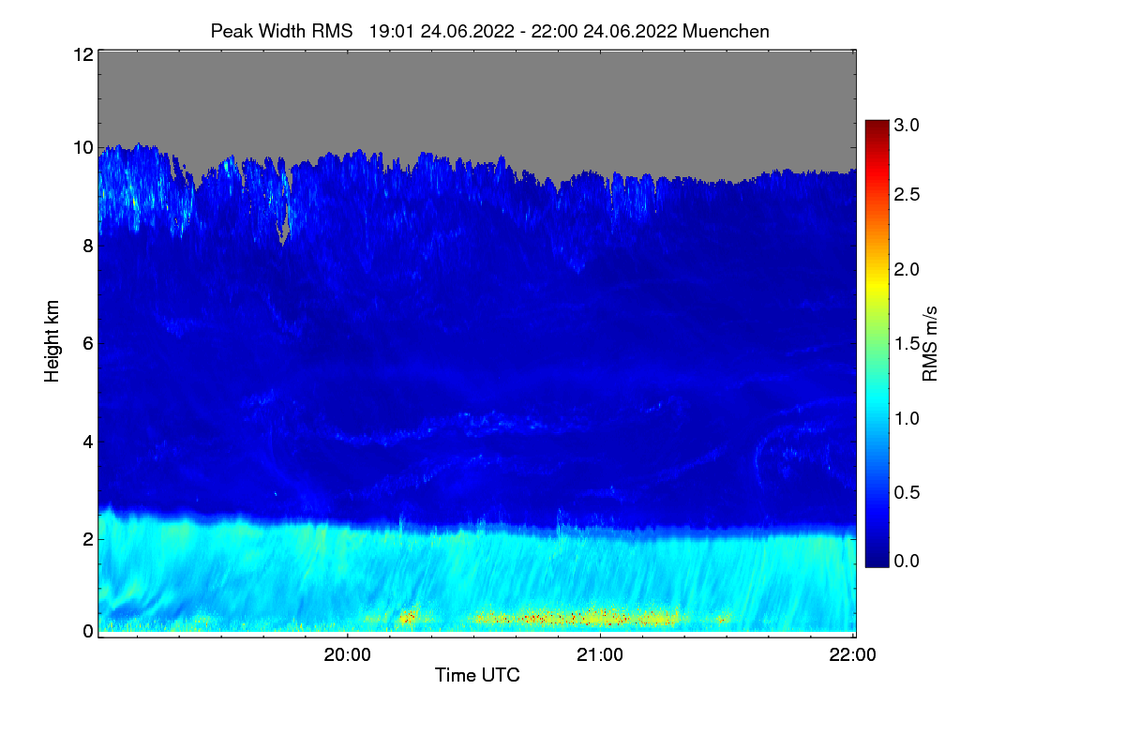This screenshot has width=1125, height=750.
Task: Click the dark red top of colorbar
Action: [x=877, y=126]
